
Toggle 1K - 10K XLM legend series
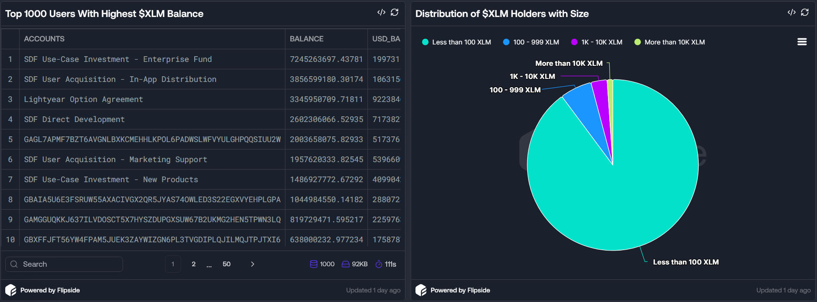(x=597, y=42)
